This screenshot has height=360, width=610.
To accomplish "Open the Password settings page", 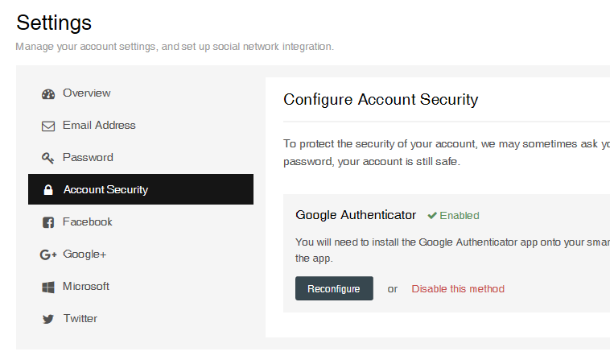I will [88, 157].
